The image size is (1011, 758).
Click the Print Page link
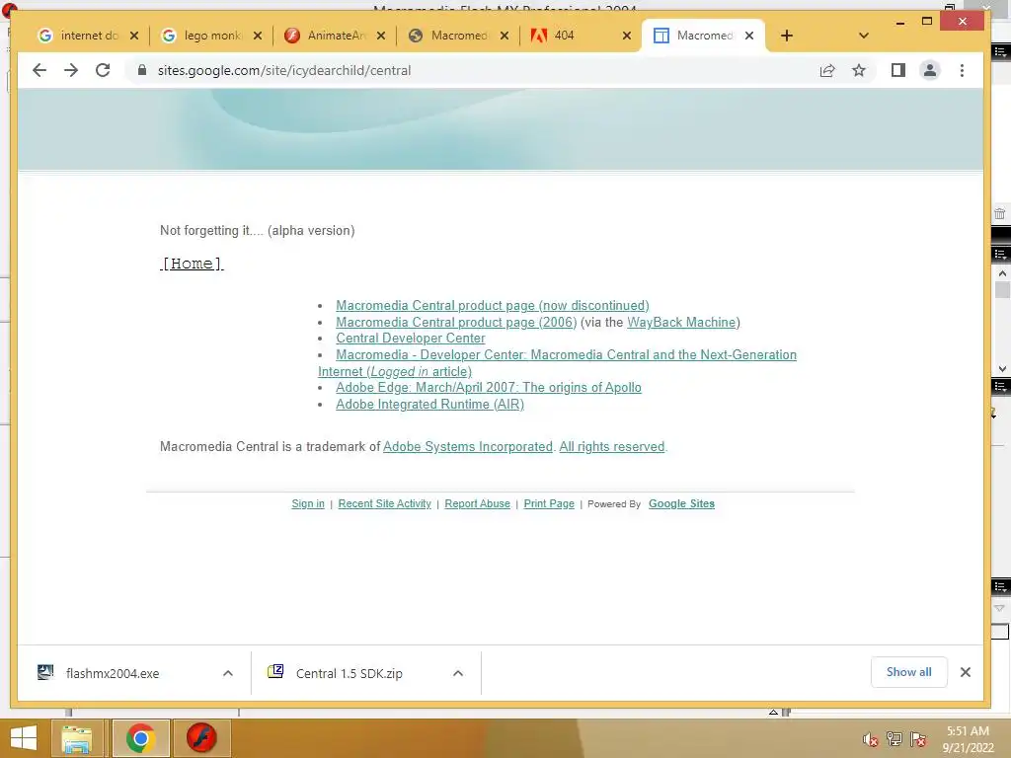coord(549,503)
